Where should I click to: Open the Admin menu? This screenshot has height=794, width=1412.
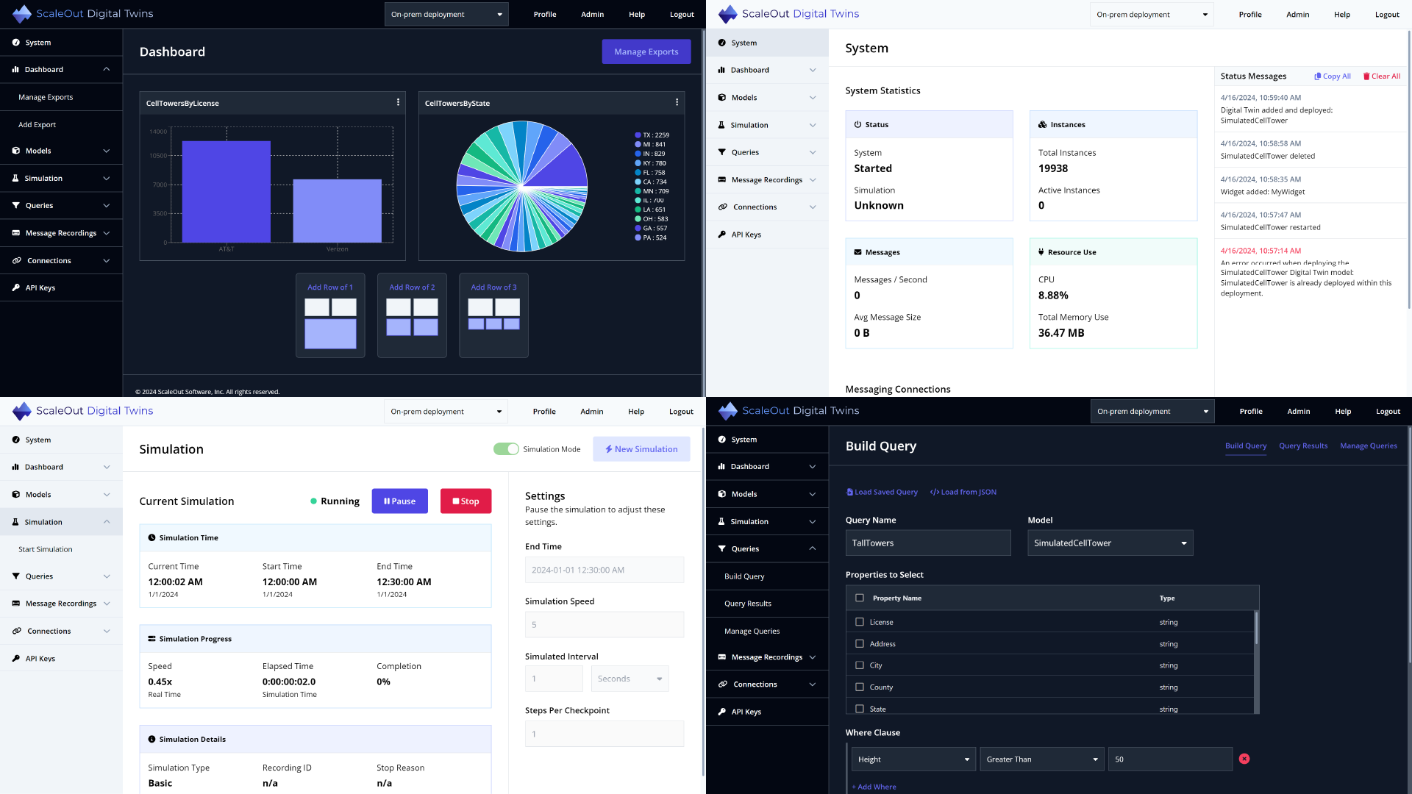point(592,14)
